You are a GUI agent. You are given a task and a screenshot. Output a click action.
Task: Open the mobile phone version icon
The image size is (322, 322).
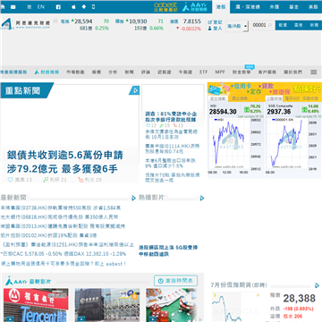click(x=94, y=7)
